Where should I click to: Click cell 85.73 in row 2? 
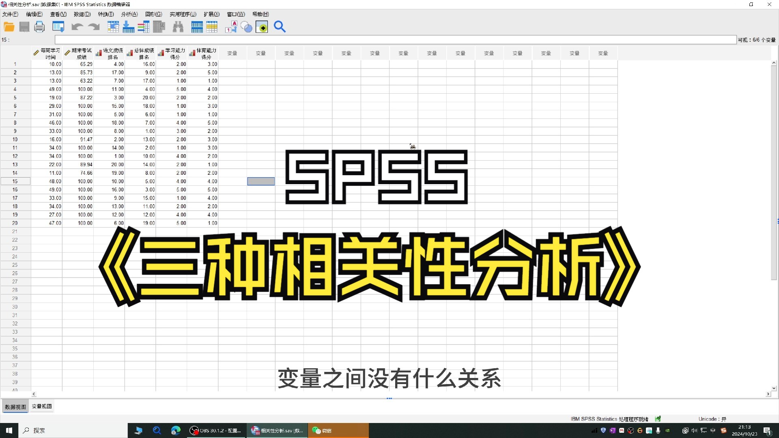[x=78, y=73]
